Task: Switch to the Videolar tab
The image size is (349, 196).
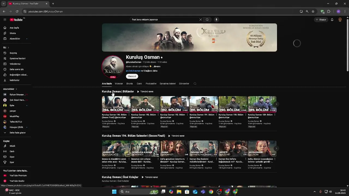Action: coord(119,84)
